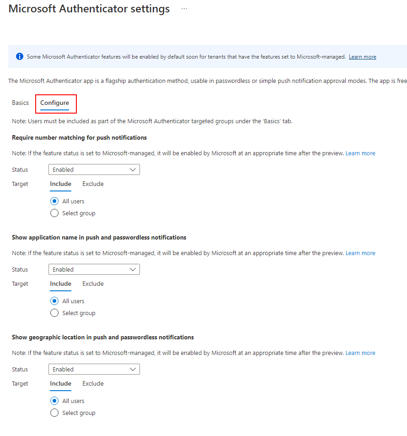Open Learn more link under number matching
This screenshot has width=407, height=436.
click(360, 153)
